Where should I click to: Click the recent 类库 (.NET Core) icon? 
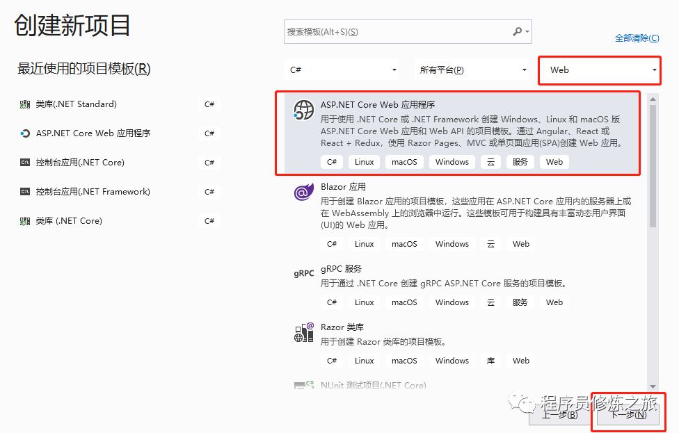pos(25,221)
